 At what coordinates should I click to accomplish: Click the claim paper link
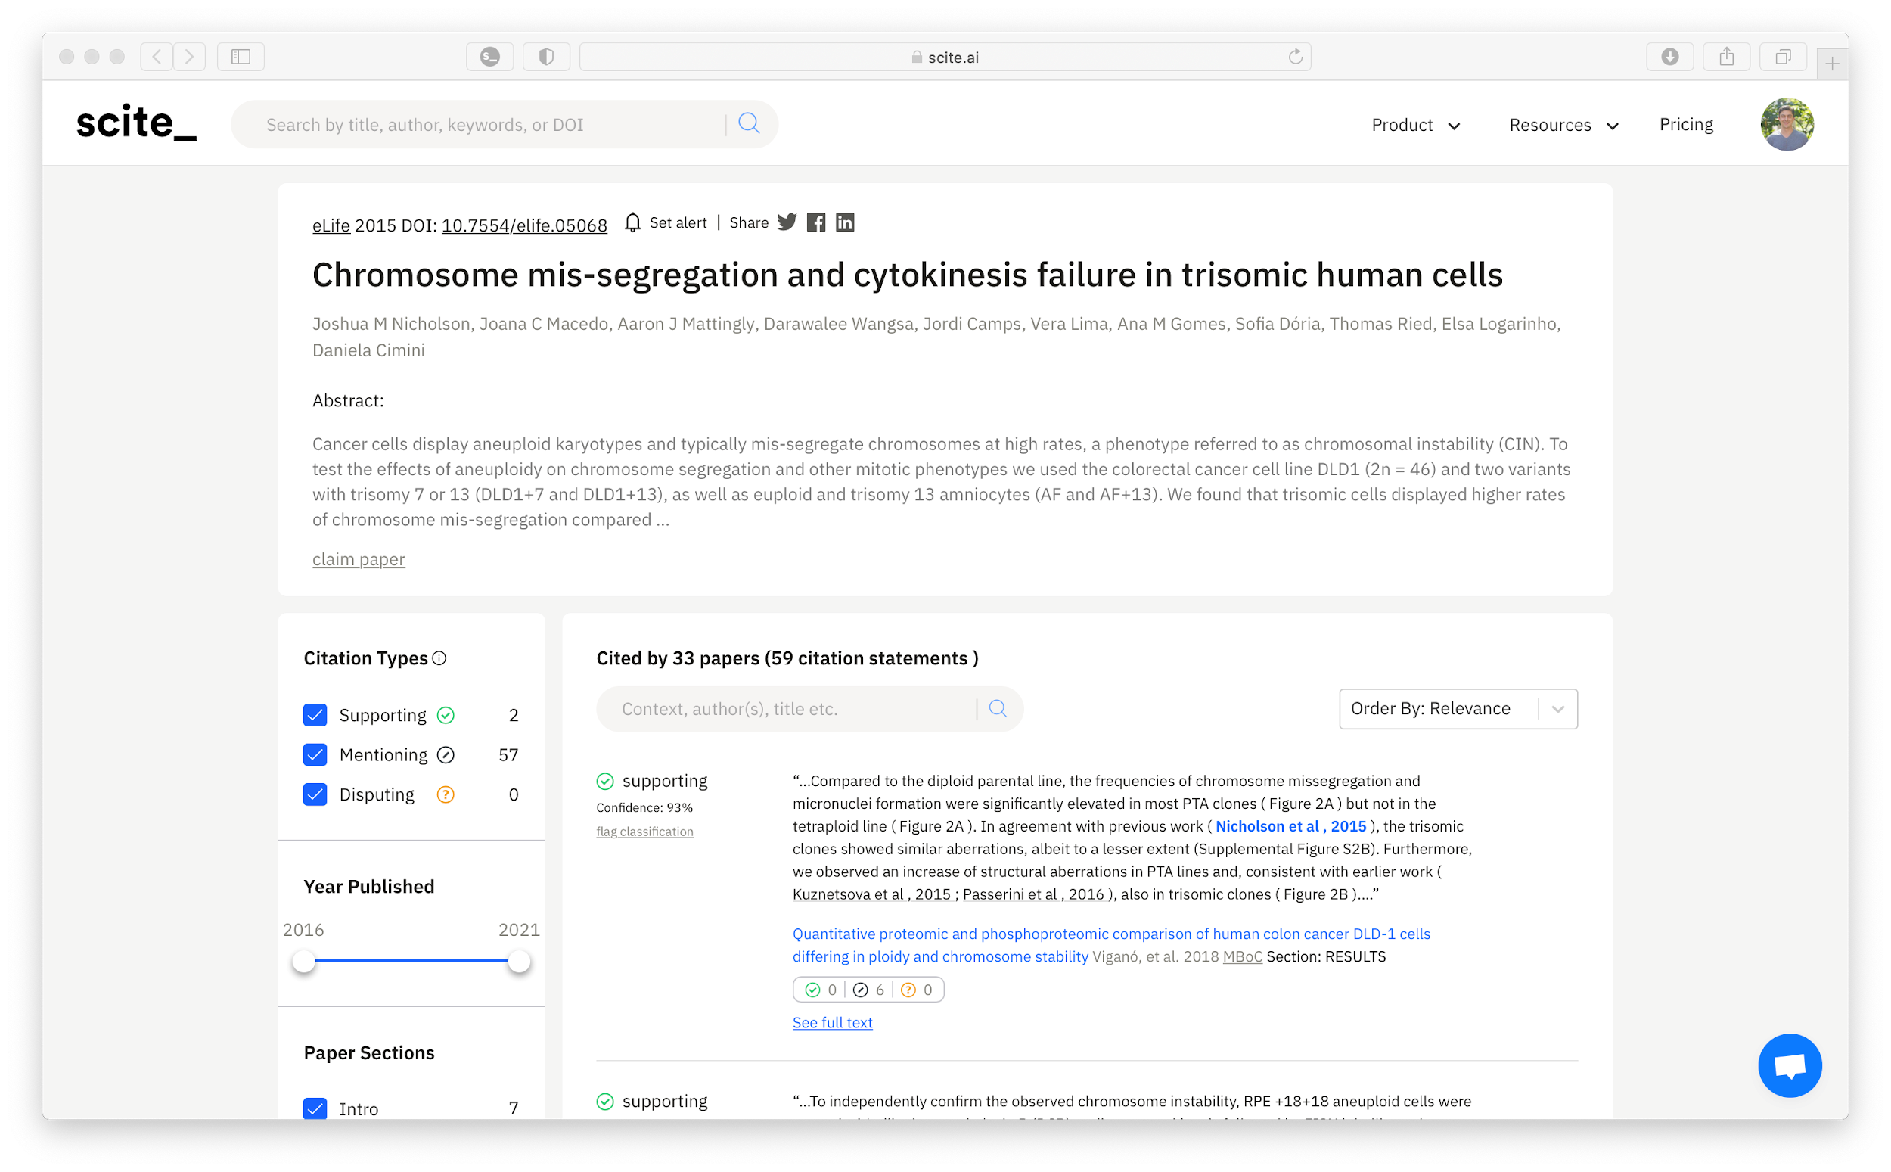click(x=359, y=559)
